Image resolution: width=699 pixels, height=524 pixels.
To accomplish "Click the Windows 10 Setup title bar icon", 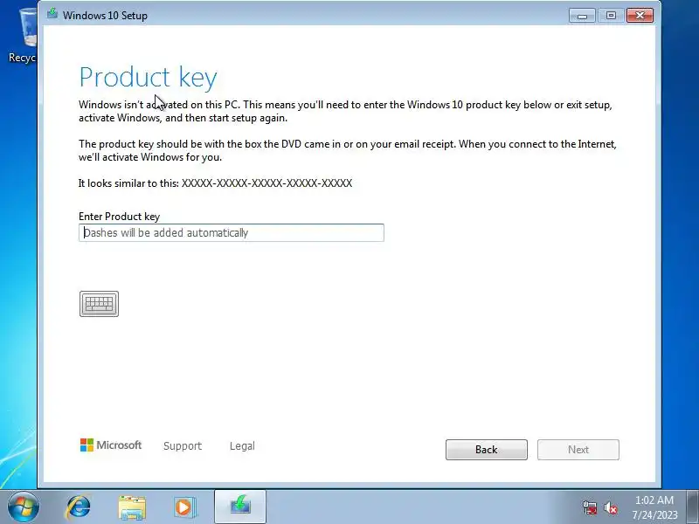I will coord(52,13).
